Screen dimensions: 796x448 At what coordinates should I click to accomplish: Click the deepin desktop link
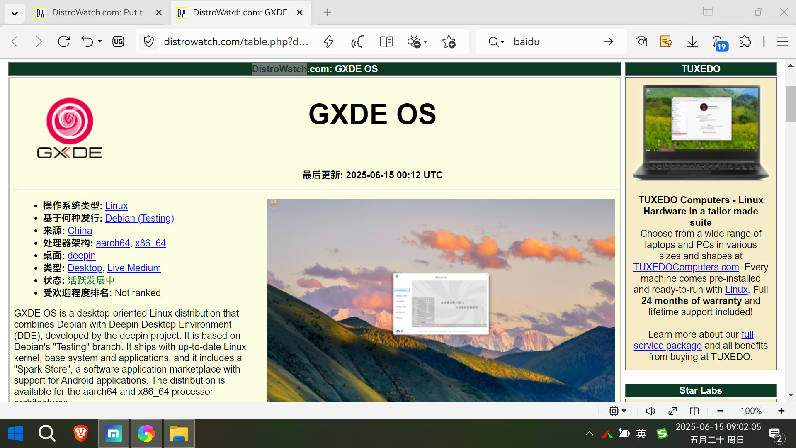82,256
